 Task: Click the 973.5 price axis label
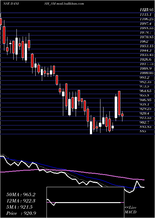coord(144,87)
